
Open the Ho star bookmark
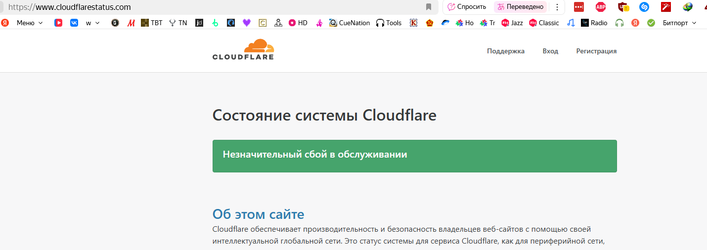[465, 23]
